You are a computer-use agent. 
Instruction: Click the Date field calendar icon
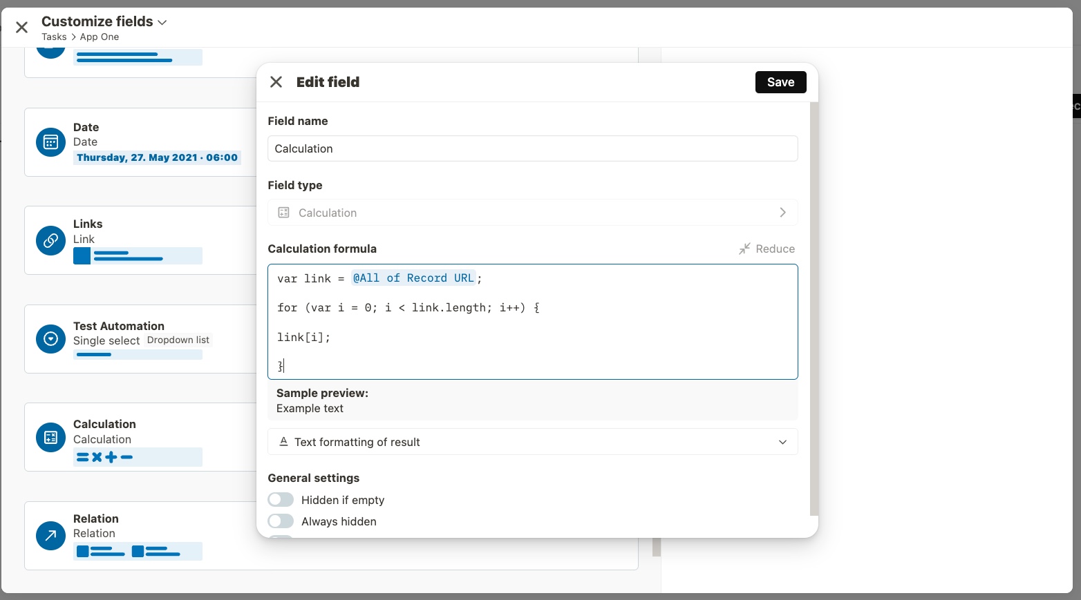point(50,142)
